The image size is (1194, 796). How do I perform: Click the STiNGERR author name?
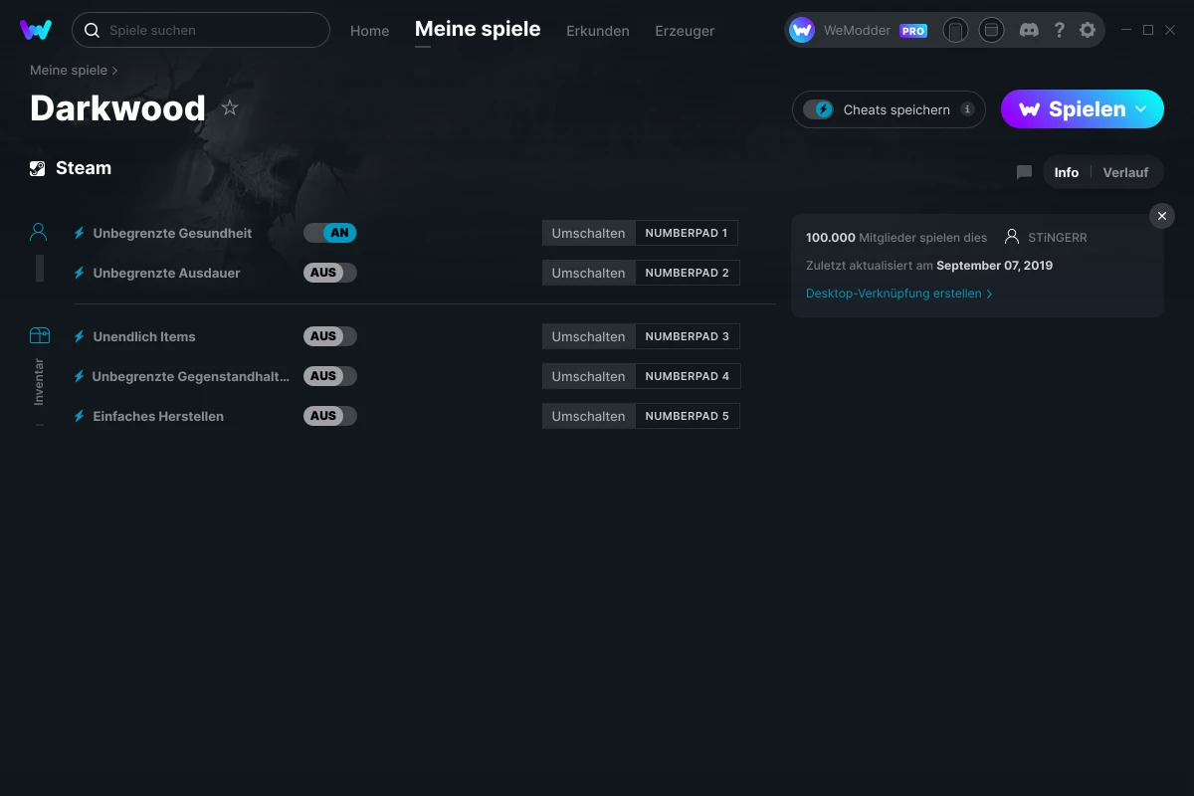[1058, 238]
